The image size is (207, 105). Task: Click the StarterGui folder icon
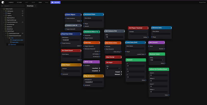(x=5, y=27)
